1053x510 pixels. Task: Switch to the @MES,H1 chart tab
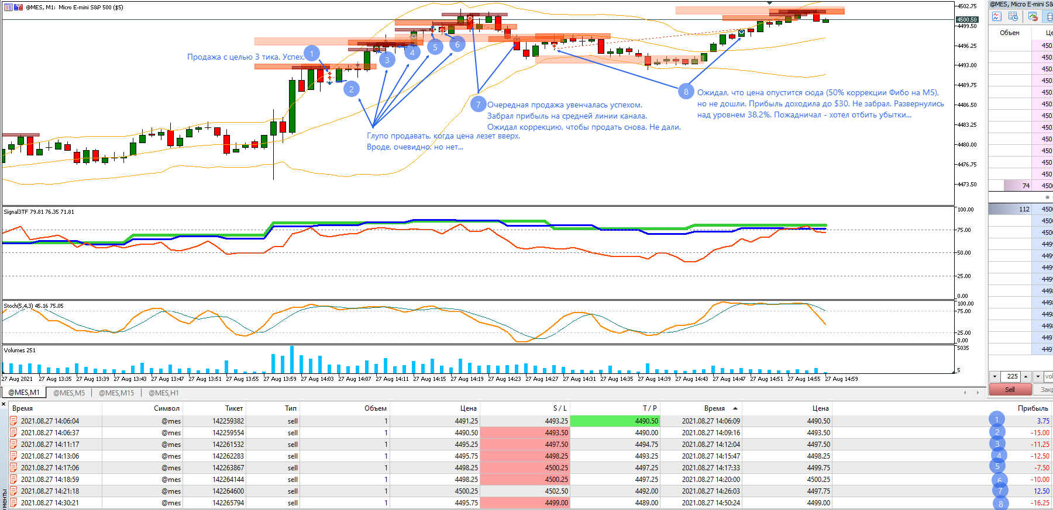tap(164, 393)
